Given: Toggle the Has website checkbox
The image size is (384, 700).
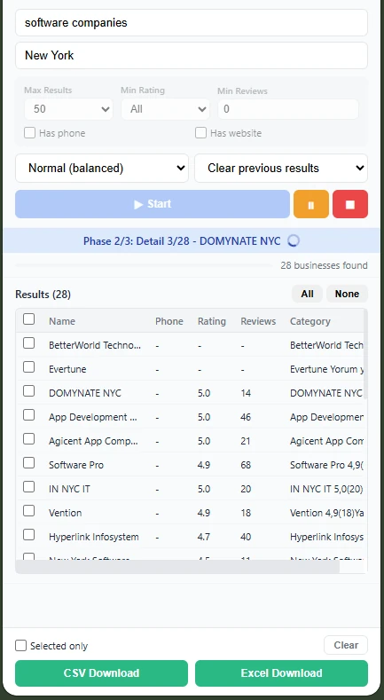Looking at the screenshot, I should (200, 133).
